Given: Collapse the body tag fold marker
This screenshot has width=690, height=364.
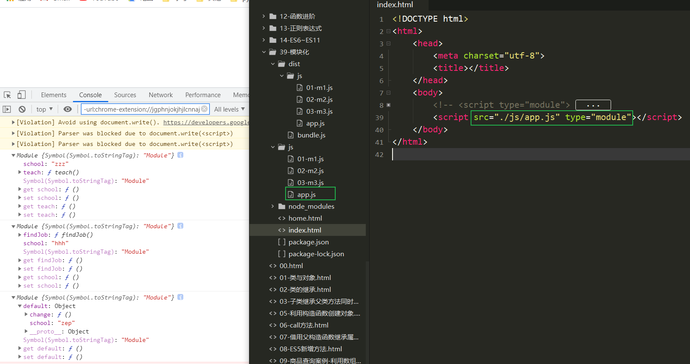Looking at the screenshot, I should 388,92.
